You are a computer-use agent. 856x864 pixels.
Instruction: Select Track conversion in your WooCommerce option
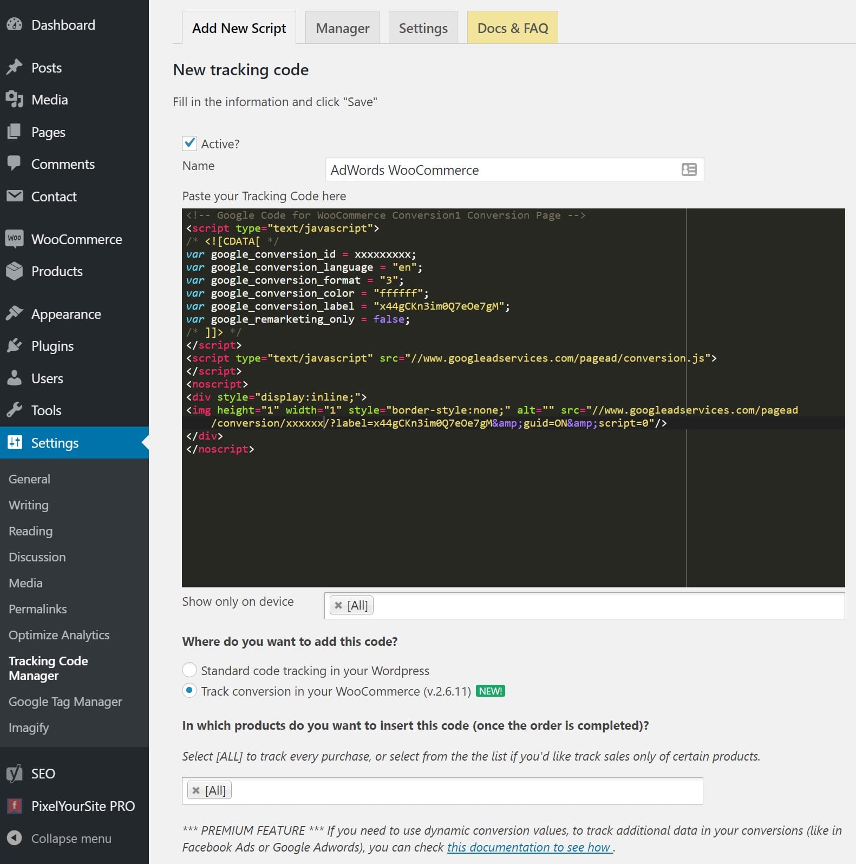coord(190,691)
